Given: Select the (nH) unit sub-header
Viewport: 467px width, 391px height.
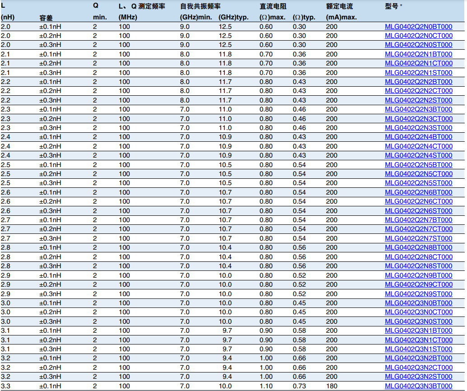Looking at the screenshot, I should click(x=8, y=17).
